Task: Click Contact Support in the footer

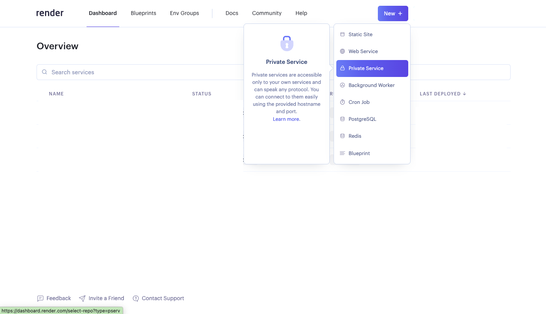Action: (x=162, y=298)
